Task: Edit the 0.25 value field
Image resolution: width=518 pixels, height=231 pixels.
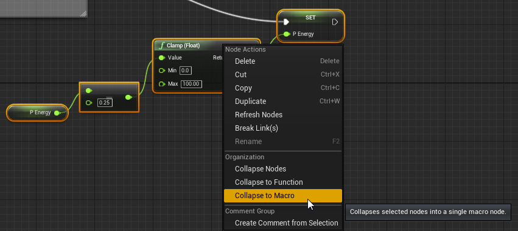Action: tap(105, 103)
